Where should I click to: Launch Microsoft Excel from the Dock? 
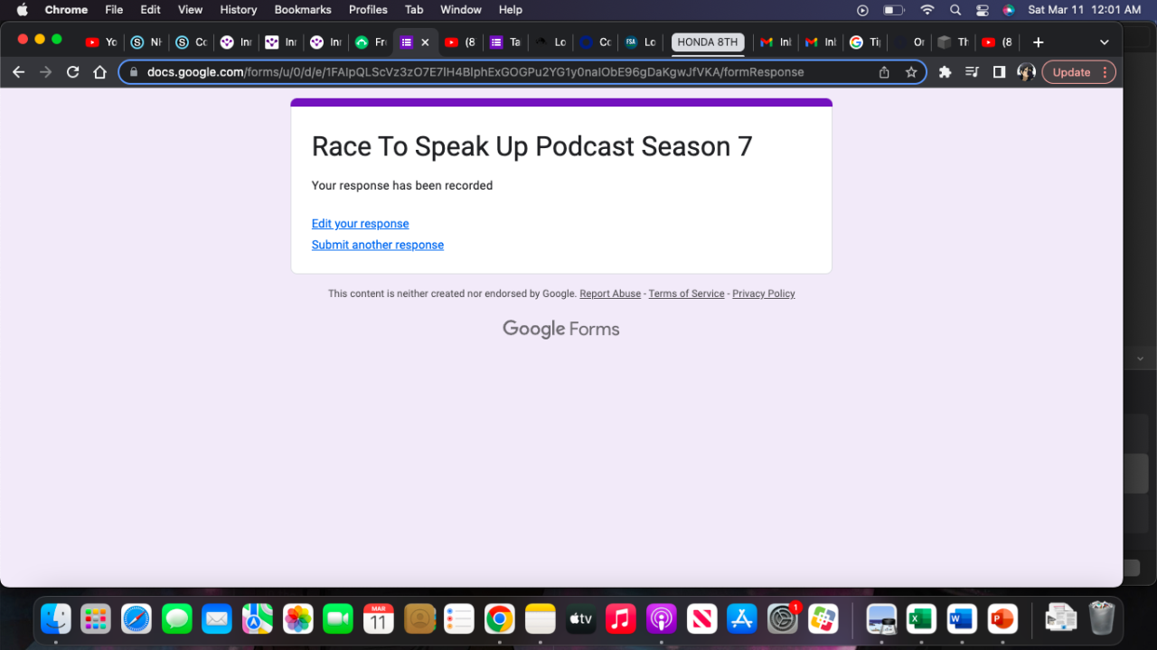921,618
